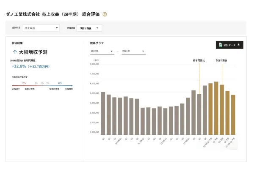254x169 pixels.
Task: Click the 大幅増加 end of the scale
Action: point(69,89)
